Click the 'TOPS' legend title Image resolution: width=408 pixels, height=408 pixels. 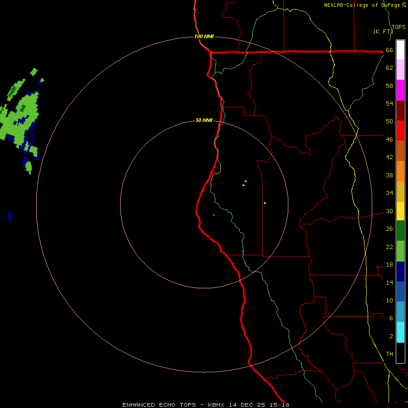pos(398,27)
